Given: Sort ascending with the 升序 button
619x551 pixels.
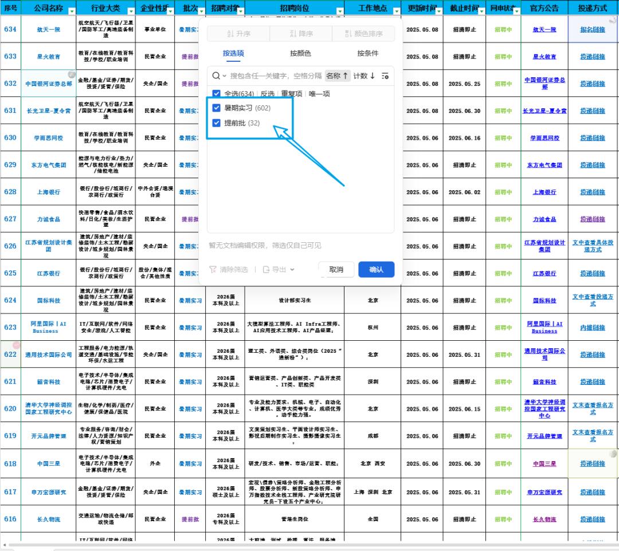Looking at the screenshot, I should click(238, 34).
